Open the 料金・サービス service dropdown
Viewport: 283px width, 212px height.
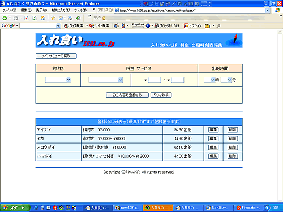(x=106, y=80)
